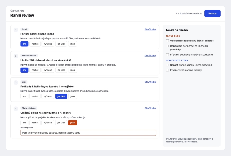Click number badge 3 of third item
The width and height of the screenshot is (231, 156).
click(16, 83)
